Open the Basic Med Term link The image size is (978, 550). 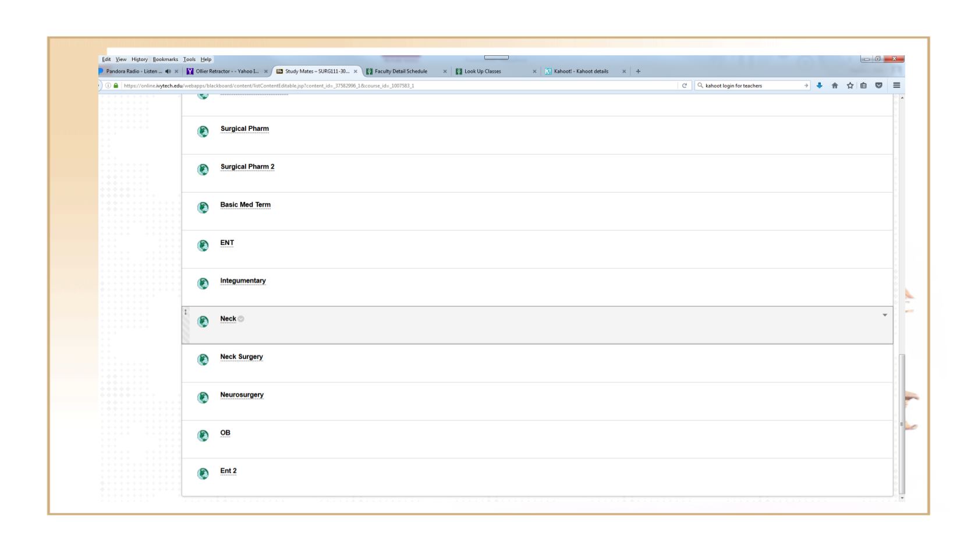click(245, 205)
